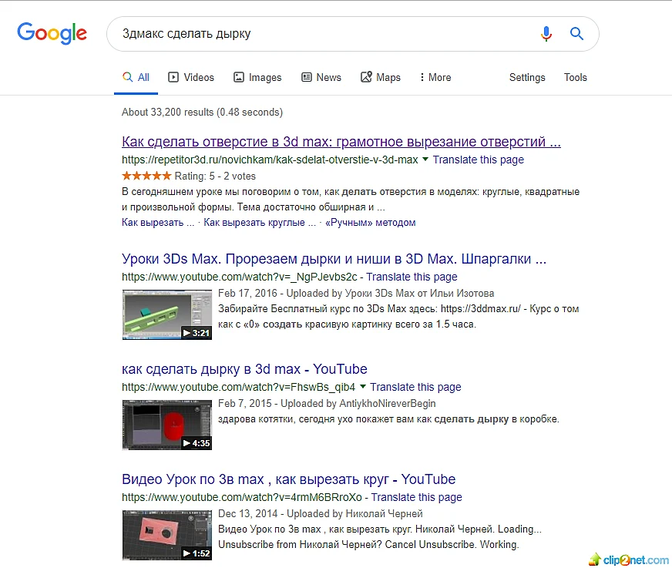Expand dropdown arrow next to repetitor3d.ru URL
This screenshot has height=568, width=672.
425,159
